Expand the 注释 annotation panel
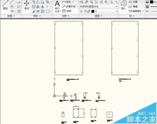Viewport: 157px width, 124px height. tap(65, 16)
